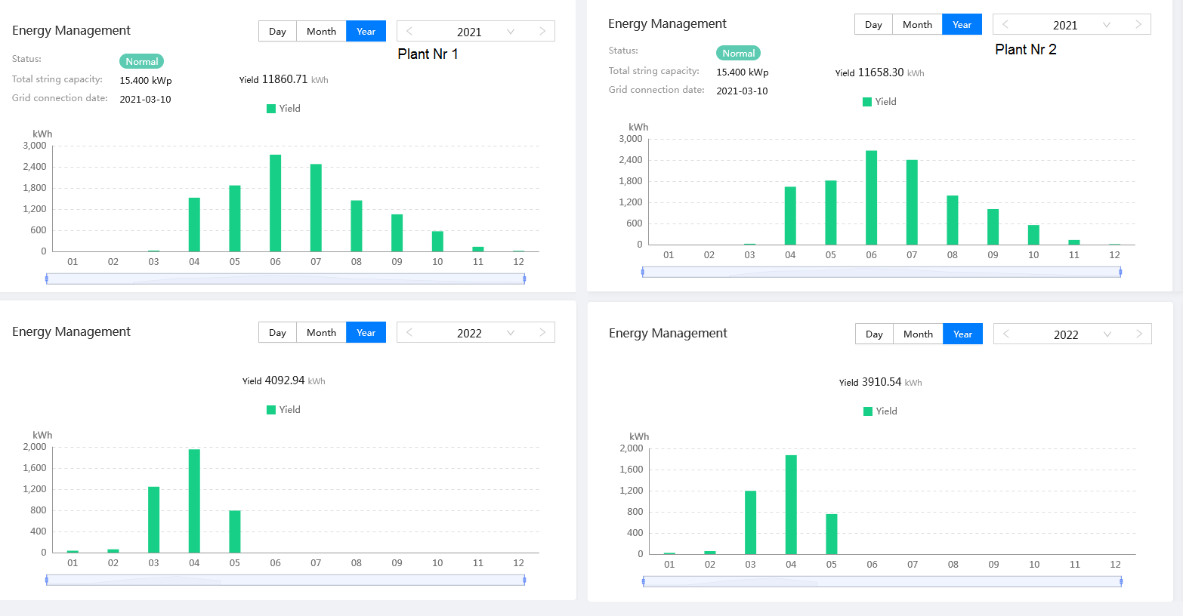This screenshot has width=1183, height=616.
Task: Click next year arrow in Plant Nr 1 2021 panel
Action: pos(542,31)
